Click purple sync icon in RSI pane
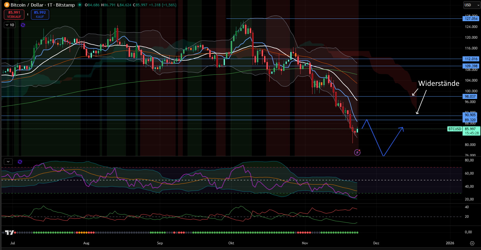This screenshot has width=481, height=250. click(20, 162)
